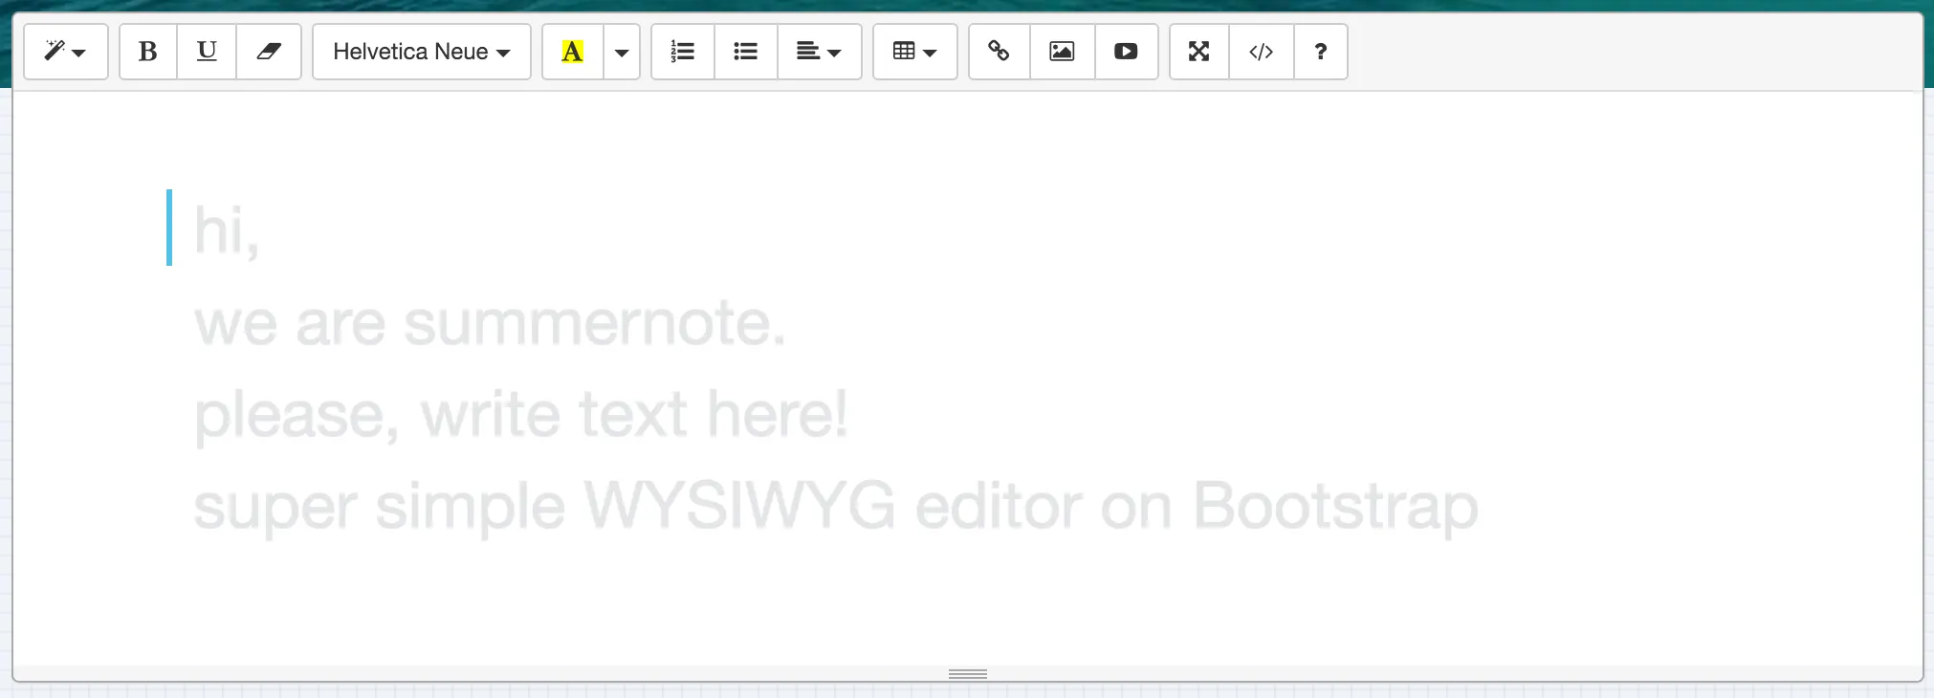Viewport: 1934px width, 698px height.
Task: Open the color palette dropdown arrow
Action: tap(622, 52)
